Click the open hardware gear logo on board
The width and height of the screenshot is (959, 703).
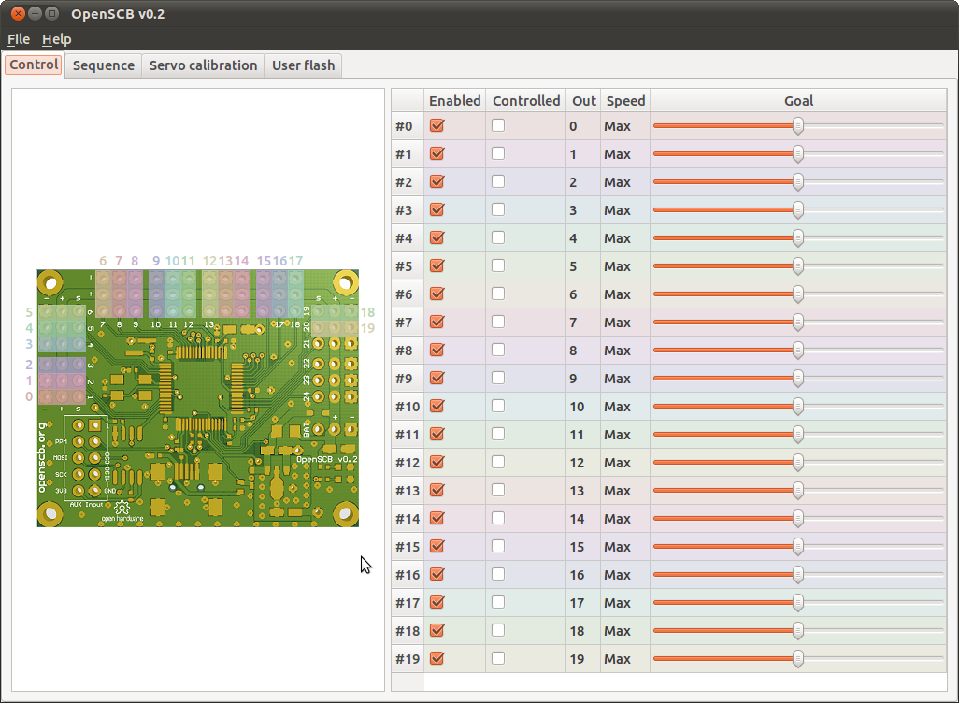click(x=122, y=509)
